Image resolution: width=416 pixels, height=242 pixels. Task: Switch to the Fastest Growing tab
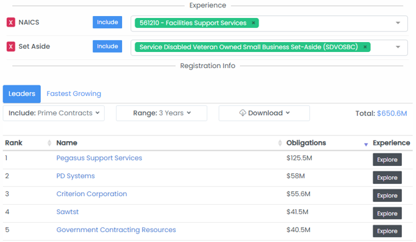[x=74, y=94]
